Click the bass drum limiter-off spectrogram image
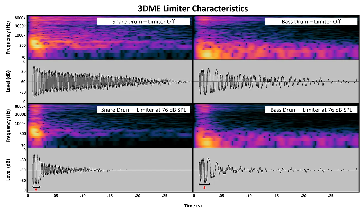The image size is (360, 212). [276, 38]
